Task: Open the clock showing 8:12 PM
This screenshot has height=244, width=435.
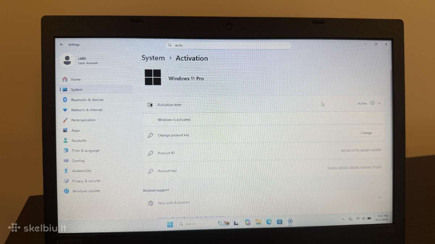Action: pyautogui.click(x=383, y=217)
